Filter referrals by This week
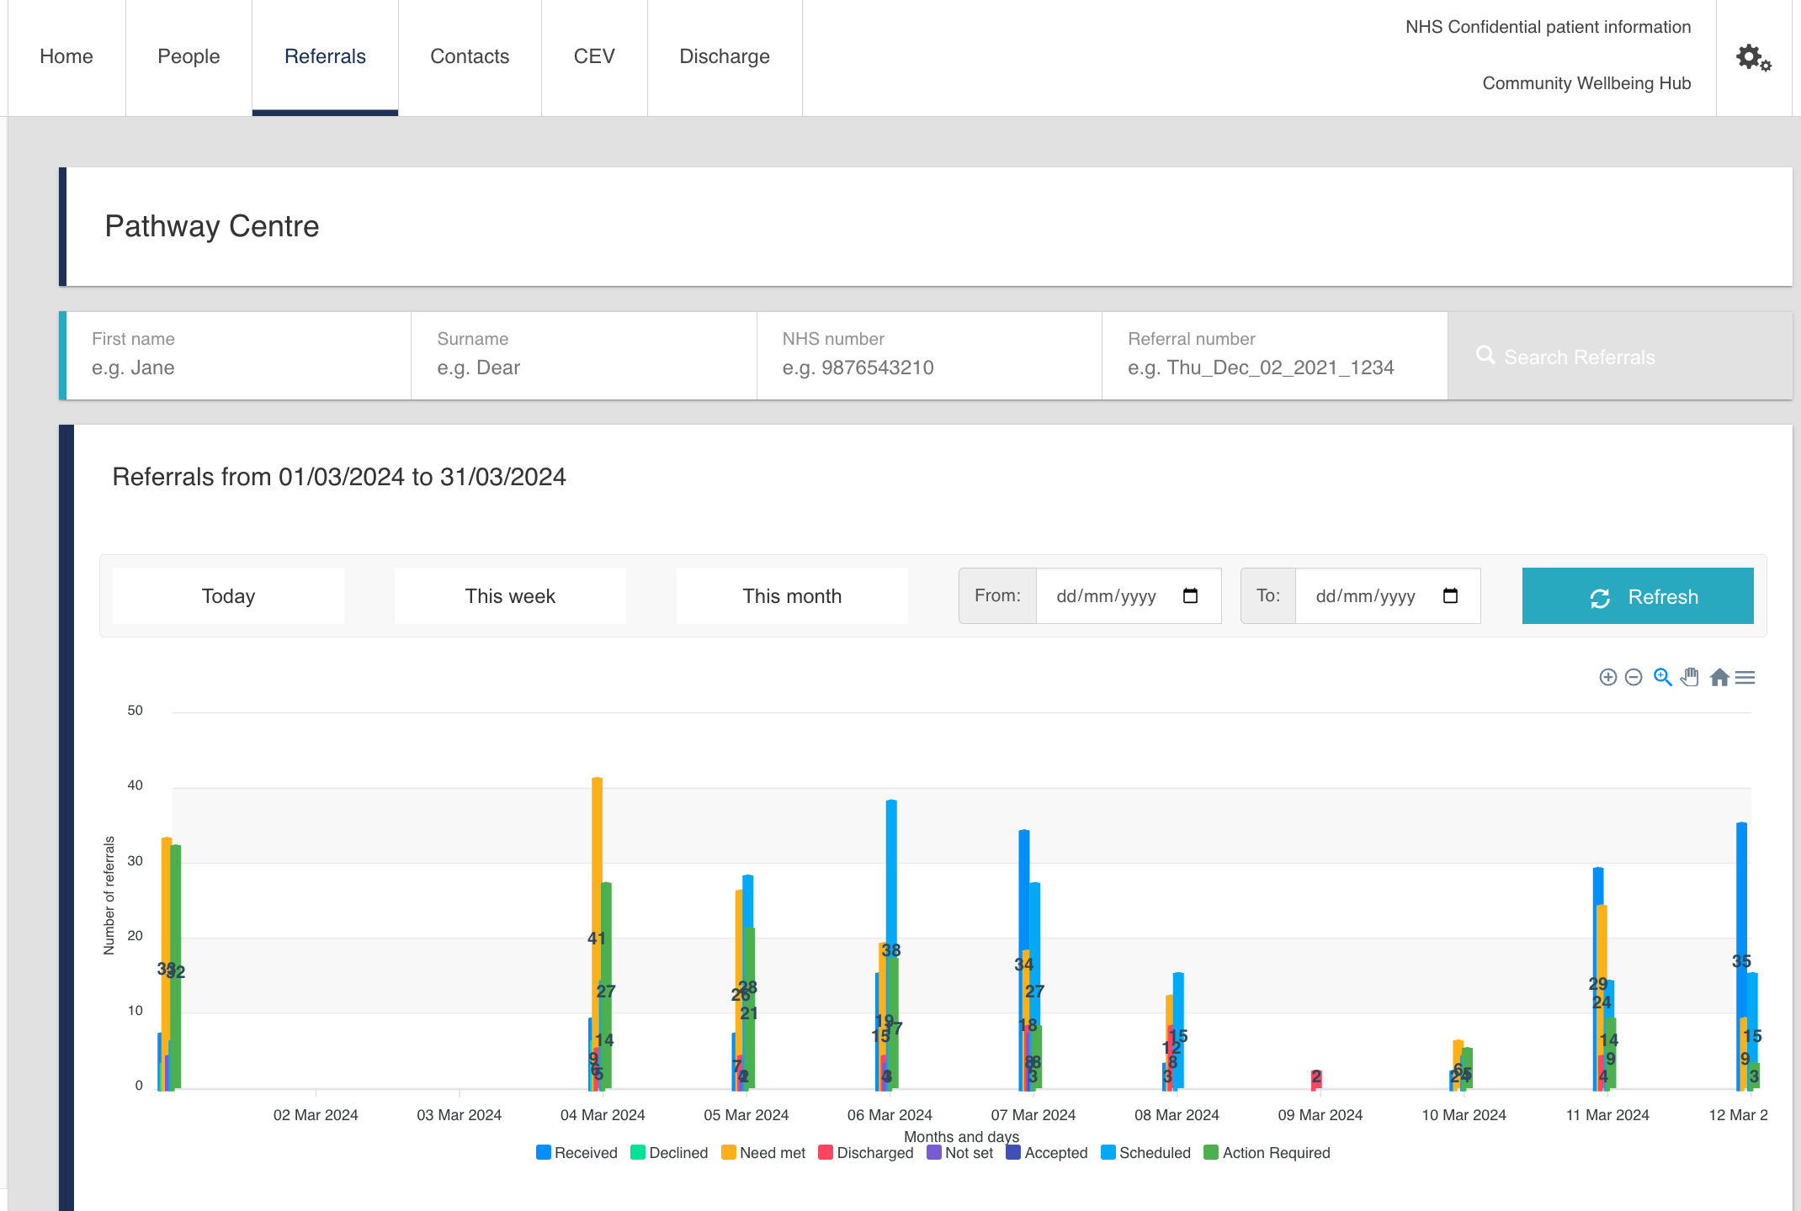 click(509, 595)
